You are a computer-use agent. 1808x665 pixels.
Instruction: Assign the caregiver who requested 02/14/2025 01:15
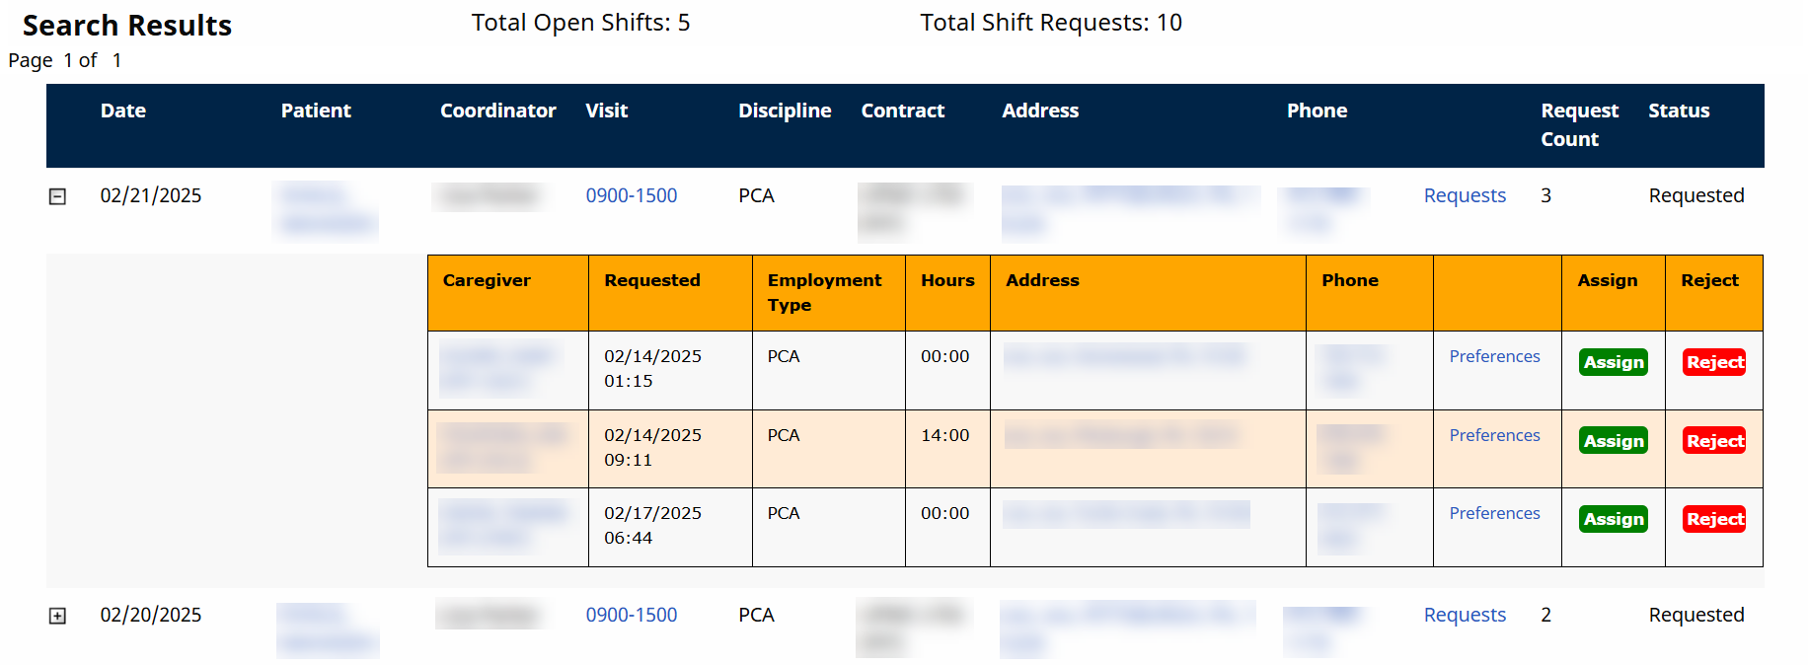(1613, 362)
